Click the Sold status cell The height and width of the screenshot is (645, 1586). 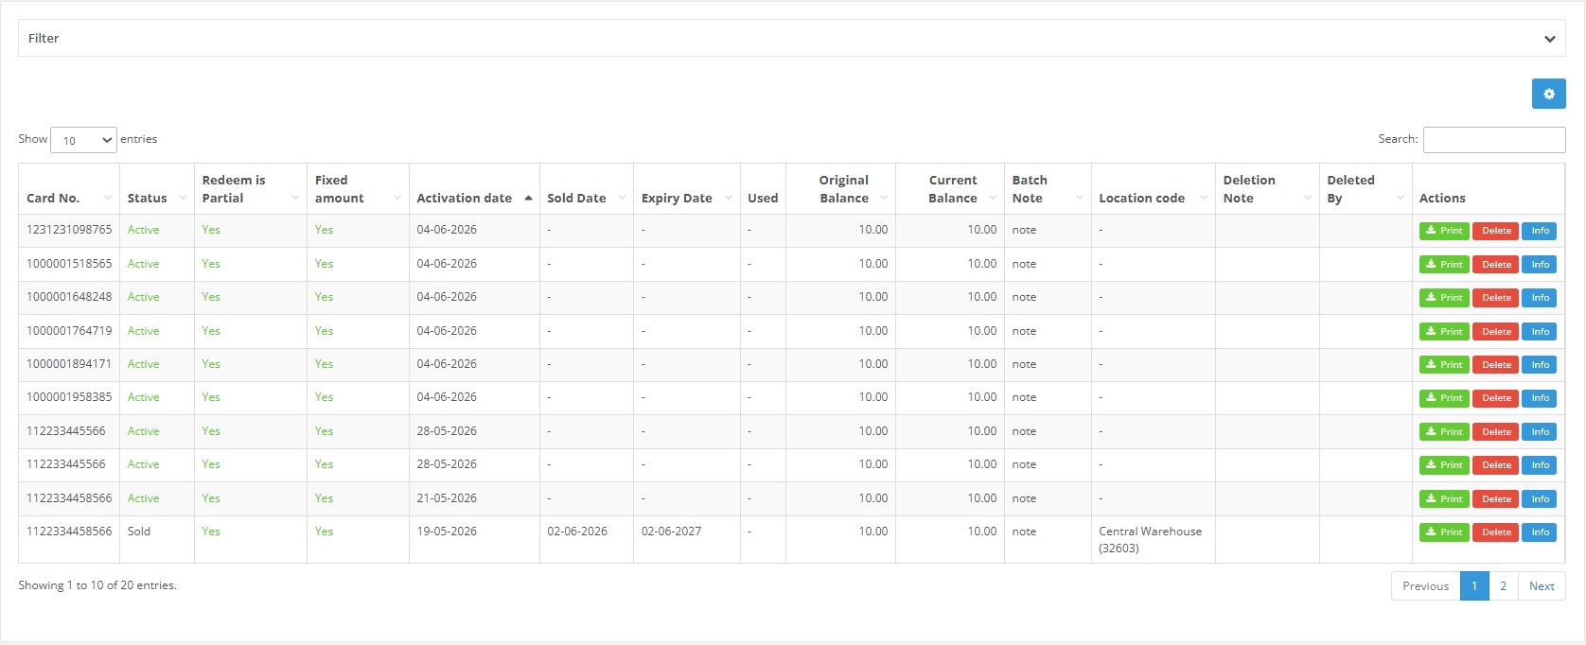point(157,539)
